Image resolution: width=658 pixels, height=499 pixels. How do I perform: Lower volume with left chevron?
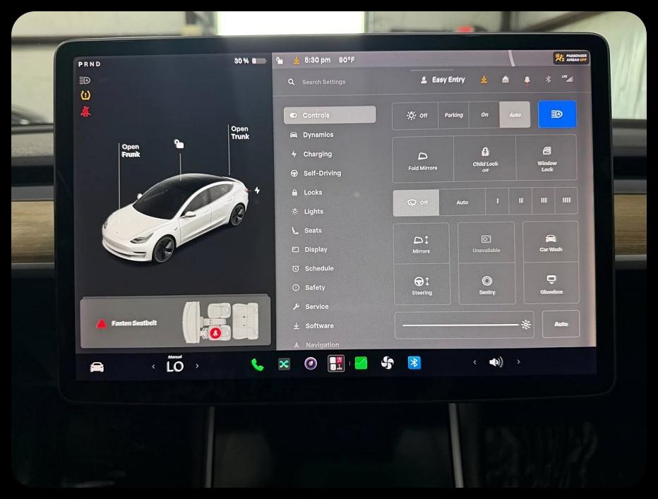474,362
